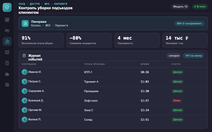
Task: Click the Склад passage point
Action: click(88, 120)
